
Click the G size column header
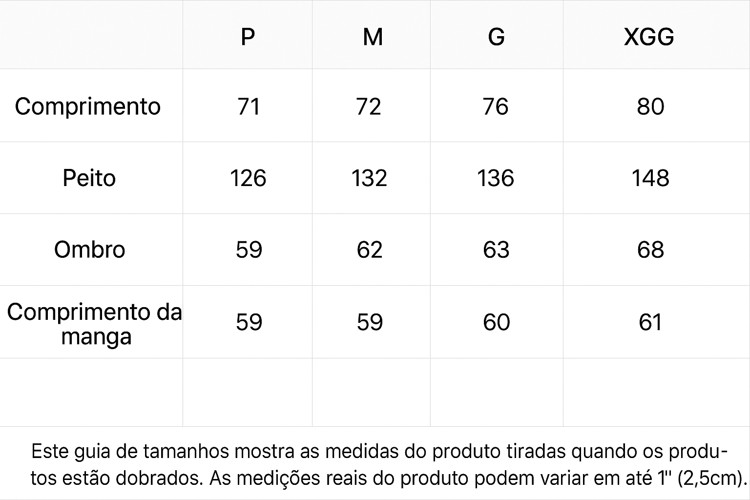(496, 37)
